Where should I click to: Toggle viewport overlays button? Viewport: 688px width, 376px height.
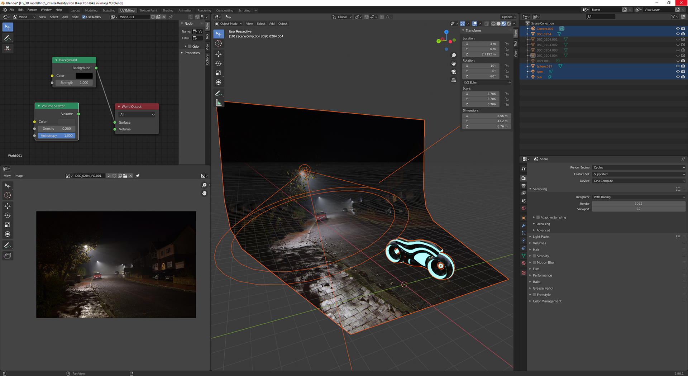coord(474,24)
